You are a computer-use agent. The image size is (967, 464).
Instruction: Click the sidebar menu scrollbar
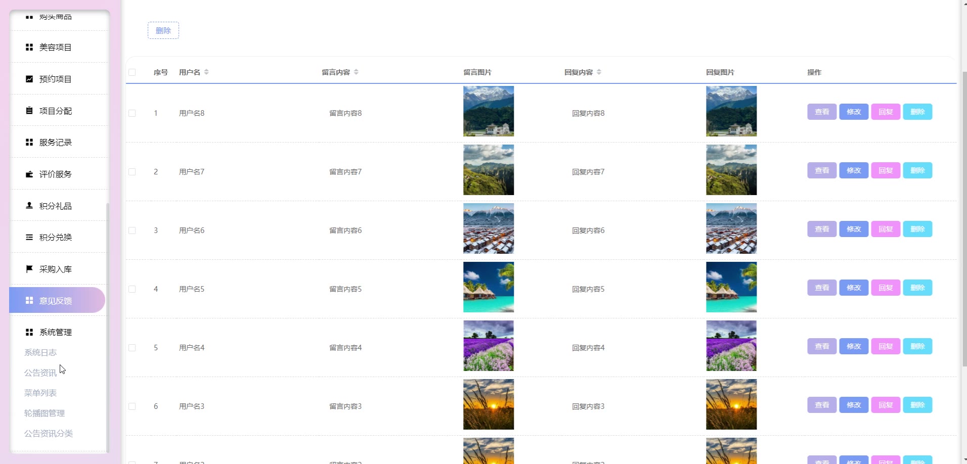pos(107,328)
